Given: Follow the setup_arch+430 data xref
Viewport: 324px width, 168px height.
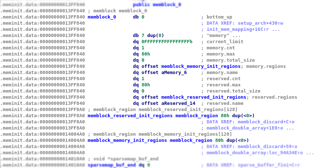Looking at the screenshot, I should tap(260, 23).
